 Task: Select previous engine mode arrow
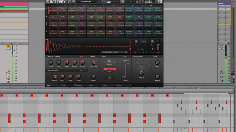point(105,62)
